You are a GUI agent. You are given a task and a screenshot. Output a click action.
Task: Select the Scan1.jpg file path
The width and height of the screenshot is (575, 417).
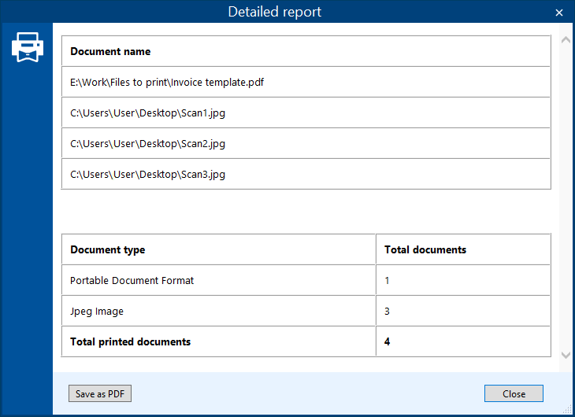[x=147, y=113]
